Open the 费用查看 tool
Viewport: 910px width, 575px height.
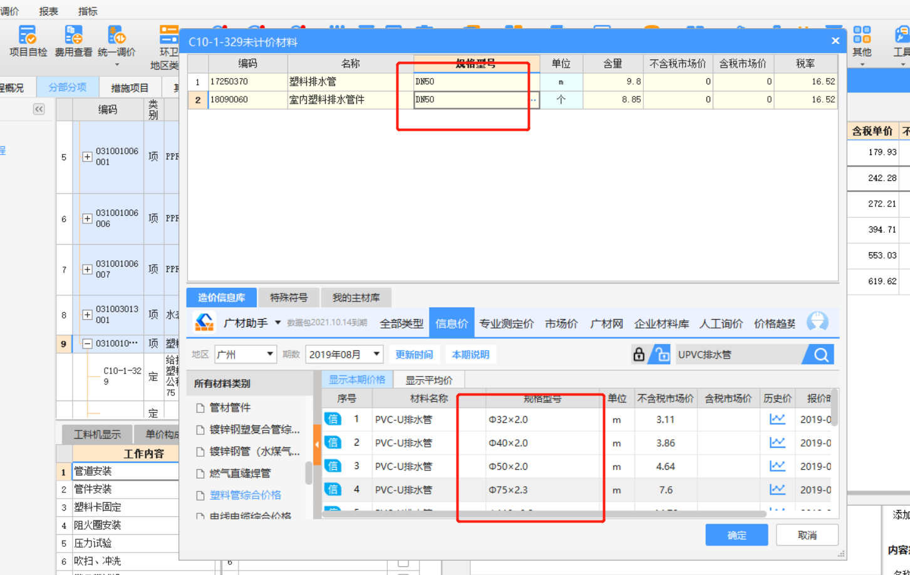[73, 41]
